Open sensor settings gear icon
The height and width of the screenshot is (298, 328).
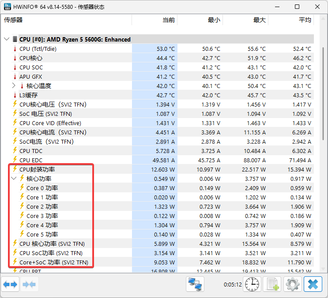click(x=292, y=284)
